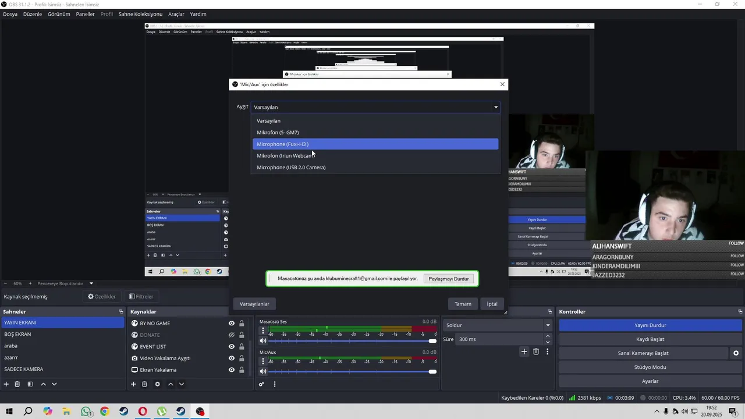Open source properties gear in the Kaynaklar toolbar
Viewport: 745px width, 419px height.
[x=157, y=384]
